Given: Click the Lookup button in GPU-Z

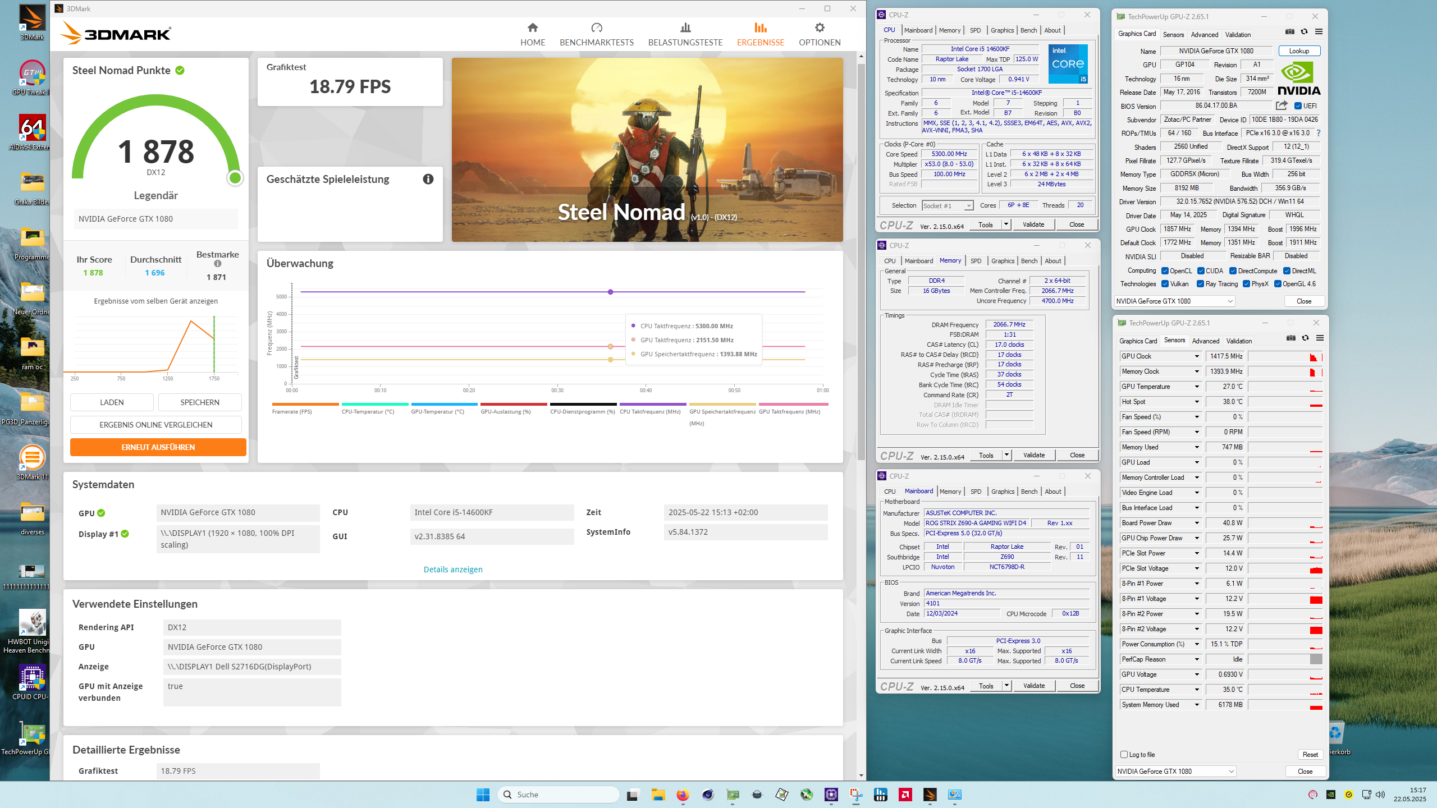Looking at the screenshot, I should pos(1299,51).
